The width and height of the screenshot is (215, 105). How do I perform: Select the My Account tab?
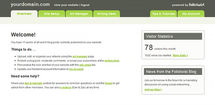click(x=191, y=14)
